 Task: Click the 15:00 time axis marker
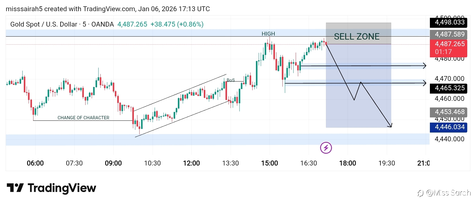coord(270,163)
